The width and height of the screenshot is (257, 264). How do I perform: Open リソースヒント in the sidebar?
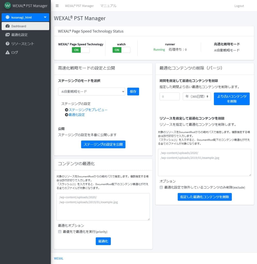26,44
